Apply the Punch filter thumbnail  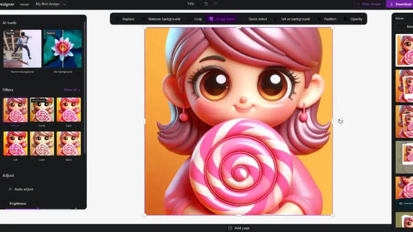[42, 110]
